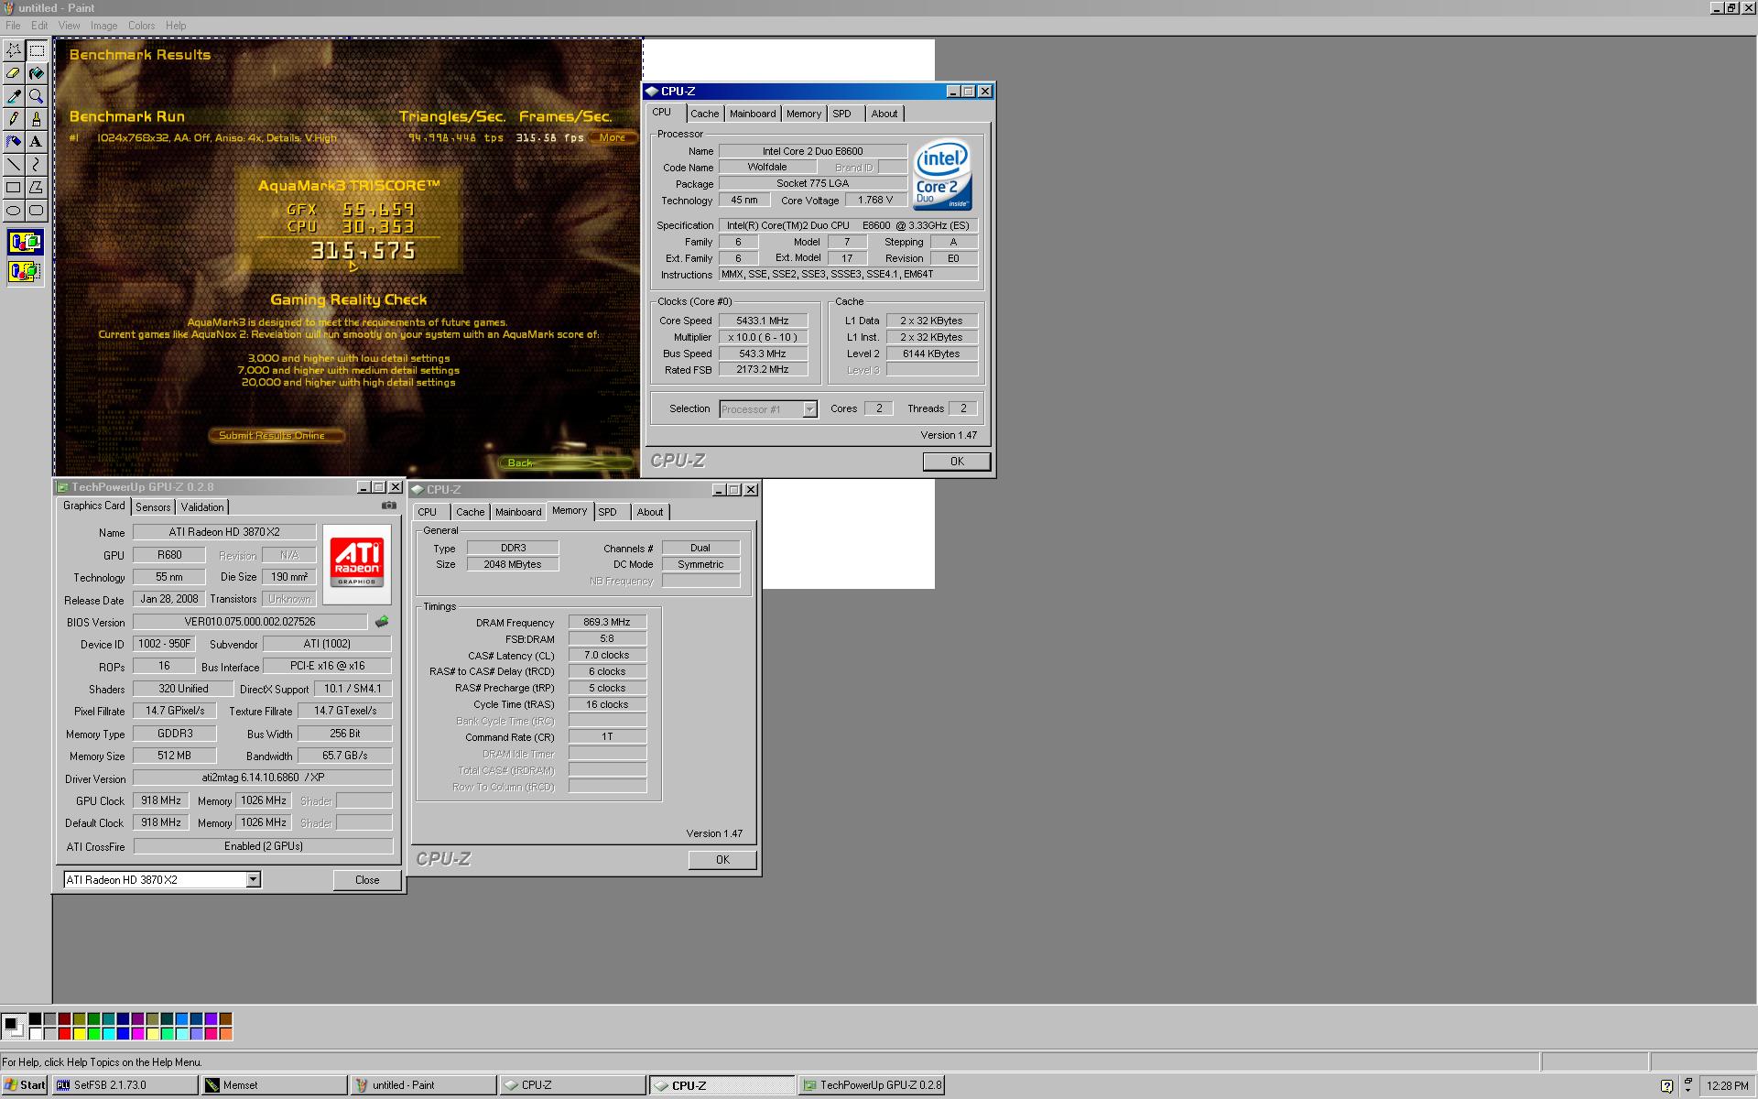Choose the Brush tool in Paint
Viewport: 1758px width, 1099px height.
click(37, 119)
